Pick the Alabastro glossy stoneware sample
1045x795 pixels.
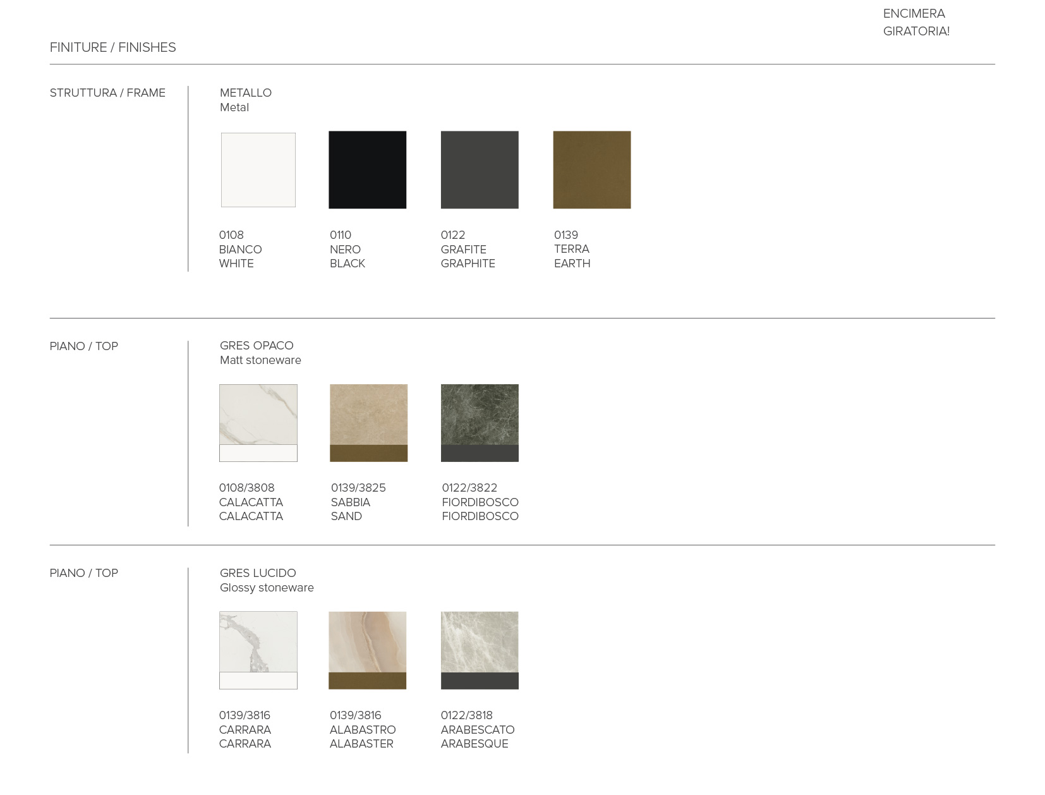click(367, 650)
